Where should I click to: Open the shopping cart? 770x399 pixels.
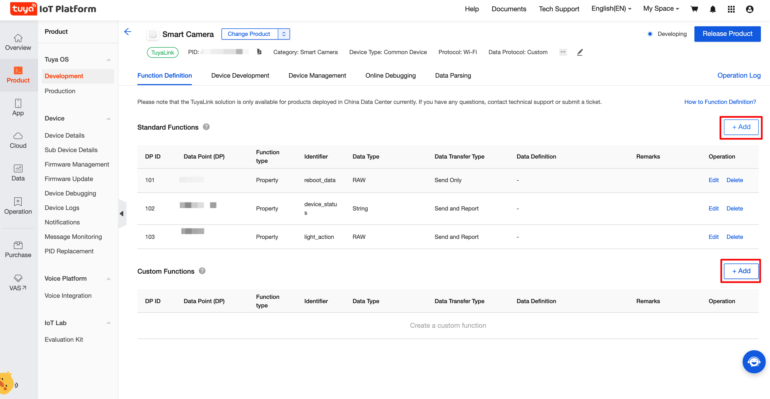point(694,9)
